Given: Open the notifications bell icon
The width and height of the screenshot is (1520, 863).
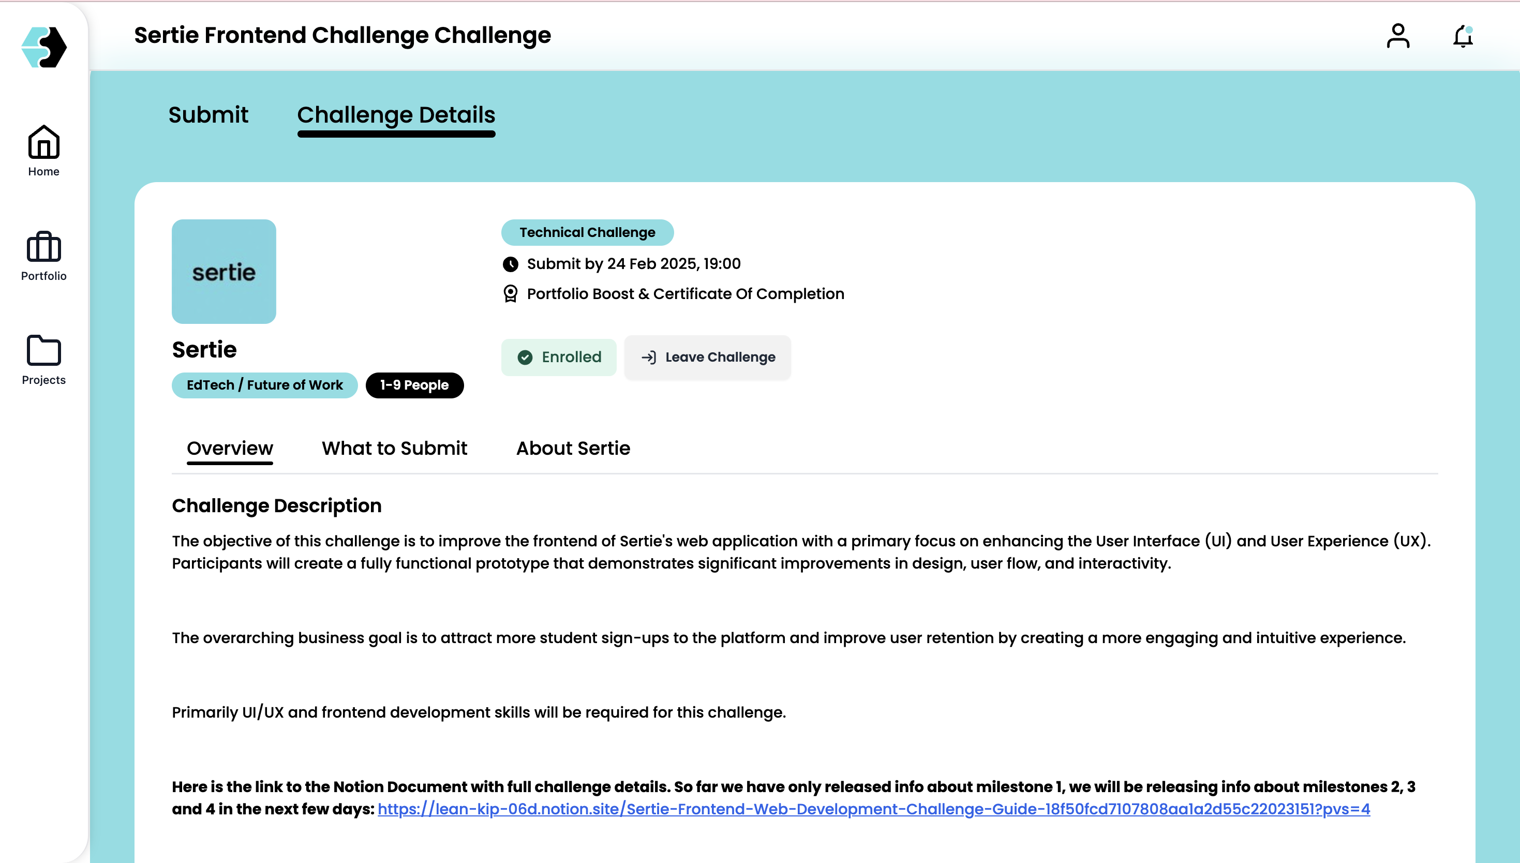Looking at the screenshot, I should coord(1463,36).
